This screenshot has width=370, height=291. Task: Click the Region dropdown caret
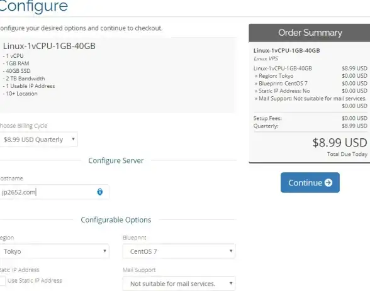pos(104,251)
